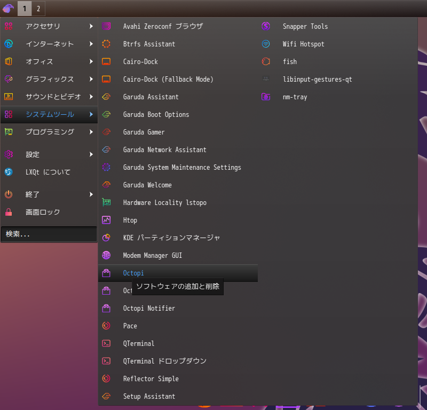Click the Garuda Assistant icon
The width and height of the screenshot is (427, 410).
pos(106,97)
